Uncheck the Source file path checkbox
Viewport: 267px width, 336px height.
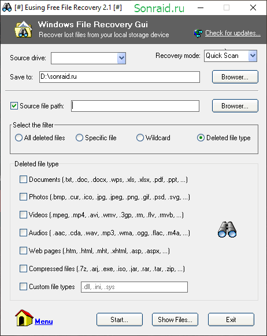[14, 106]
